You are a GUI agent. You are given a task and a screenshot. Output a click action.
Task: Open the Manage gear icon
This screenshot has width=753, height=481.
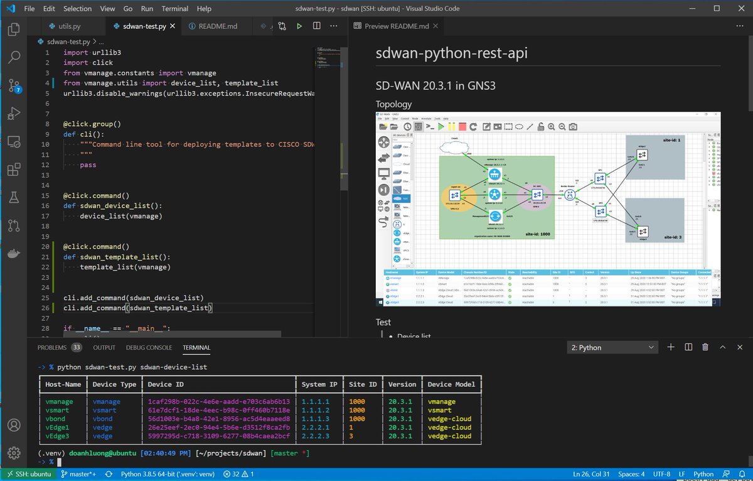click(x=14, y=452)
